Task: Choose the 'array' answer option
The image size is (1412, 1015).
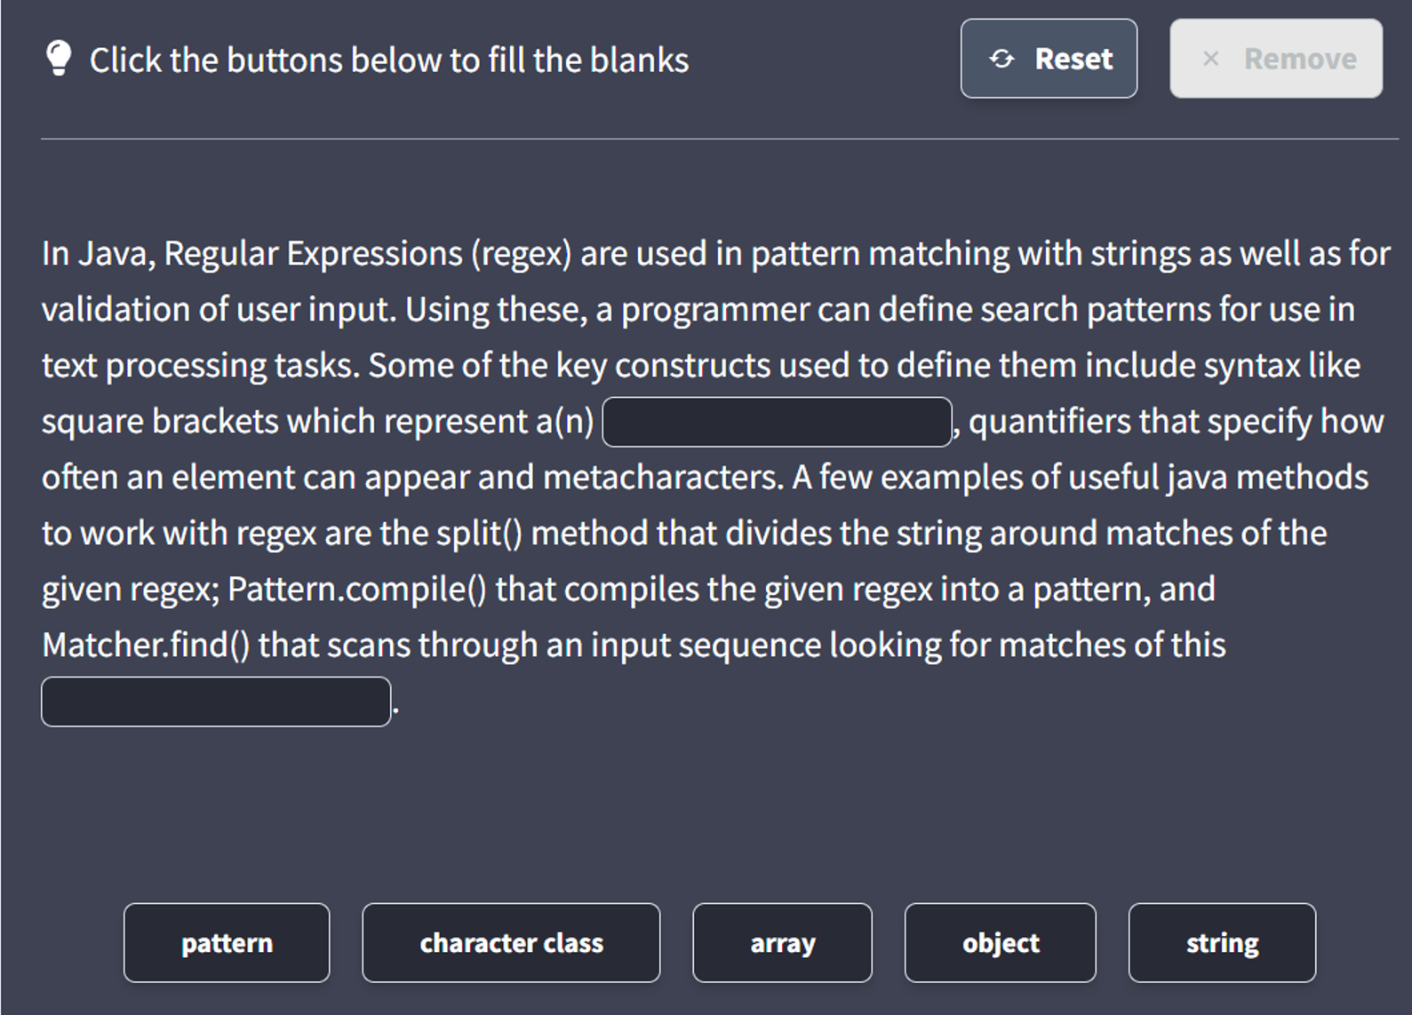Action: [782, 942]
